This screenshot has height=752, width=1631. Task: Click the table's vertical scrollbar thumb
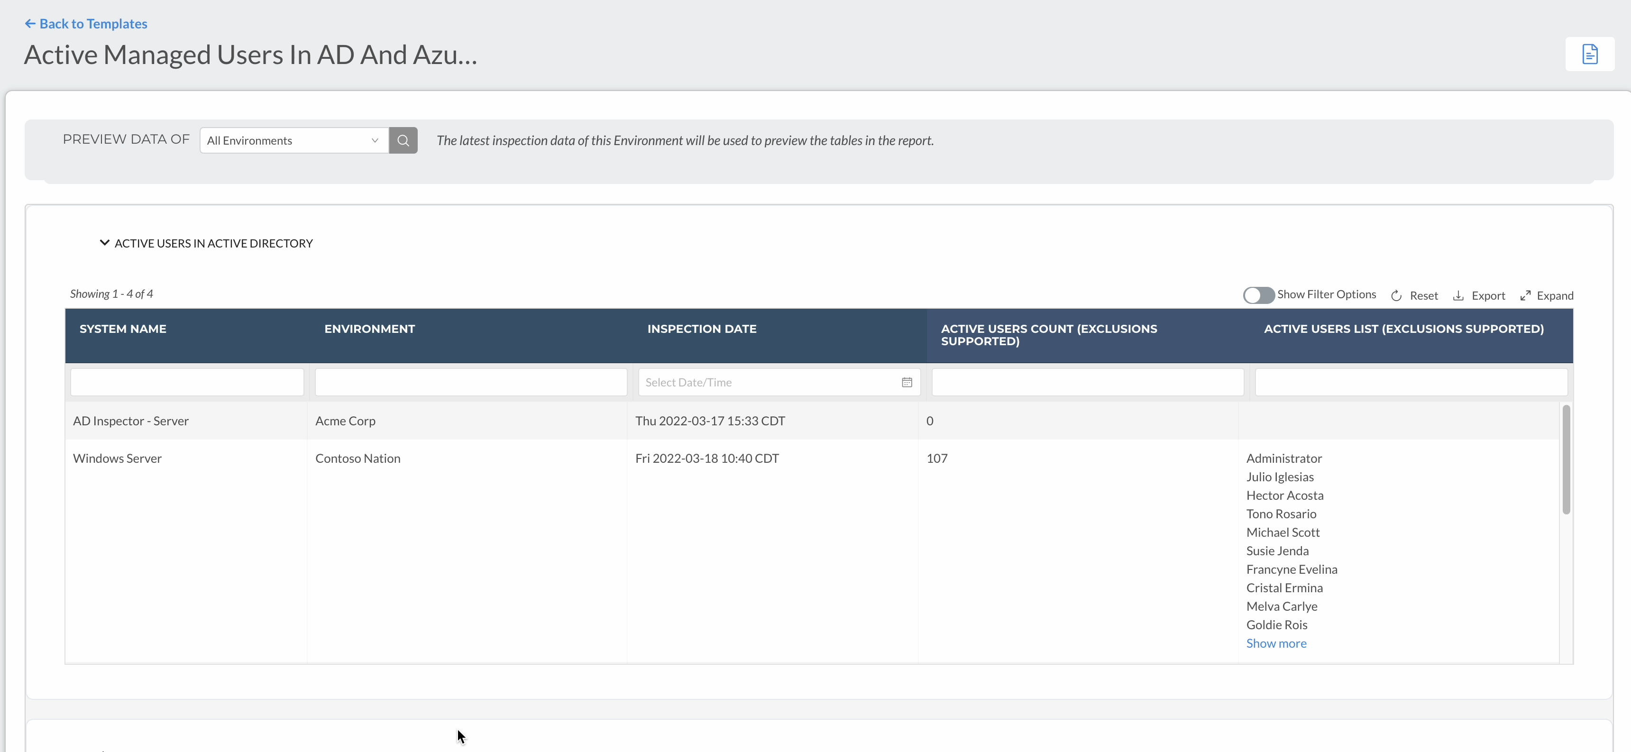1566,459
